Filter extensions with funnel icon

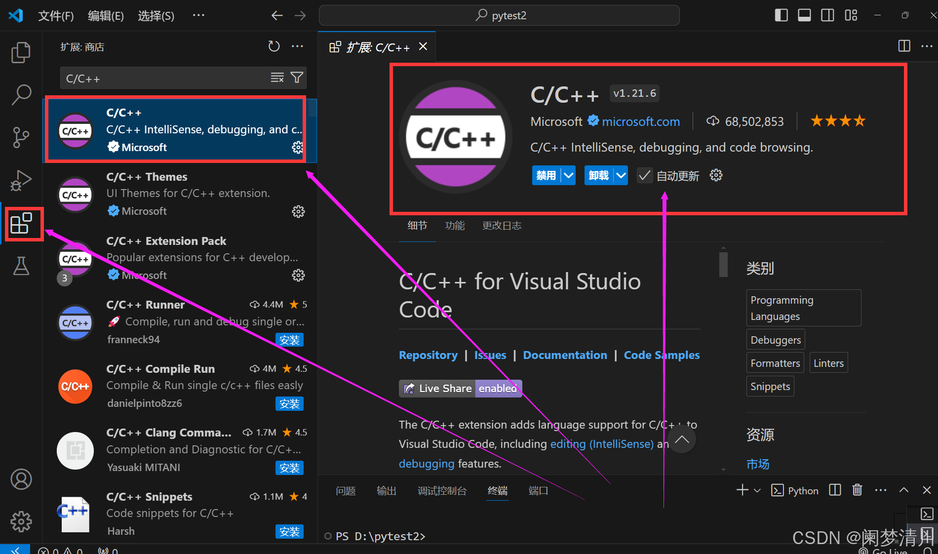click(297, 78)
